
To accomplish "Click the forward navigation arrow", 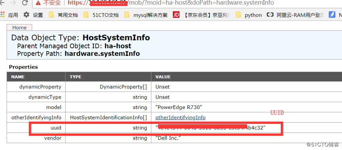I will tap(13, 2).
